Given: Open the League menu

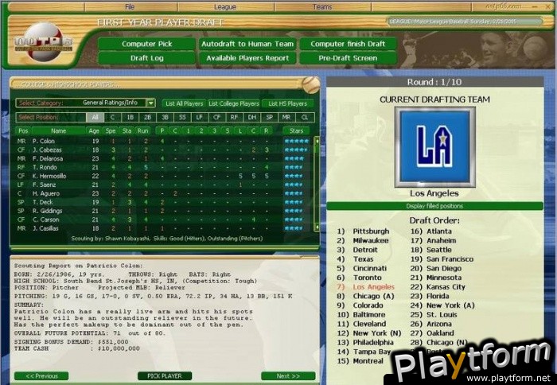Looking at the screenshot, I should [x=225, y=6].
